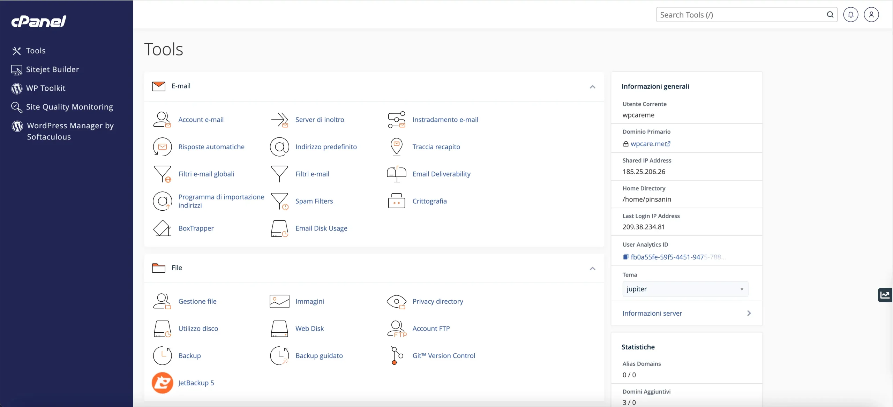Click the Search Tools input field
Screen dimensions: 893x407
coord(741,15)
